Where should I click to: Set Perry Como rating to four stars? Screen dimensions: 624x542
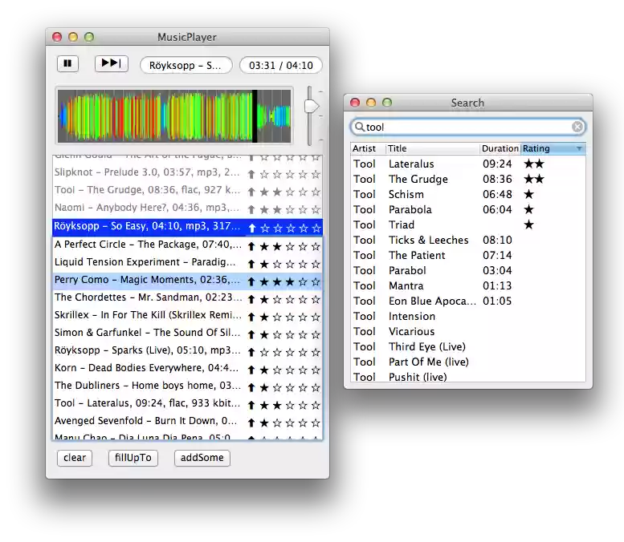coord(303,281)
